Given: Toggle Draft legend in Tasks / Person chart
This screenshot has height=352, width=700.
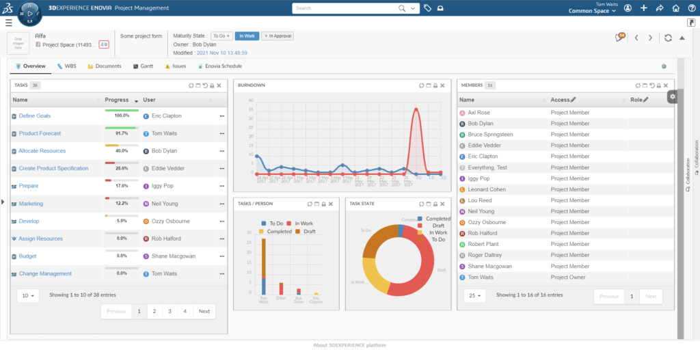Looking at the screenshot, I should point(306,232).
